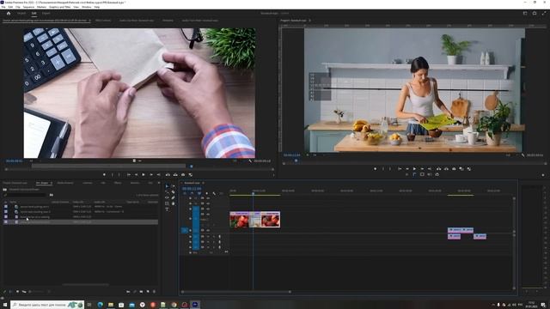Expand the hidden panel tabs overflow chevron
The image size is (550, 309).
159,183
